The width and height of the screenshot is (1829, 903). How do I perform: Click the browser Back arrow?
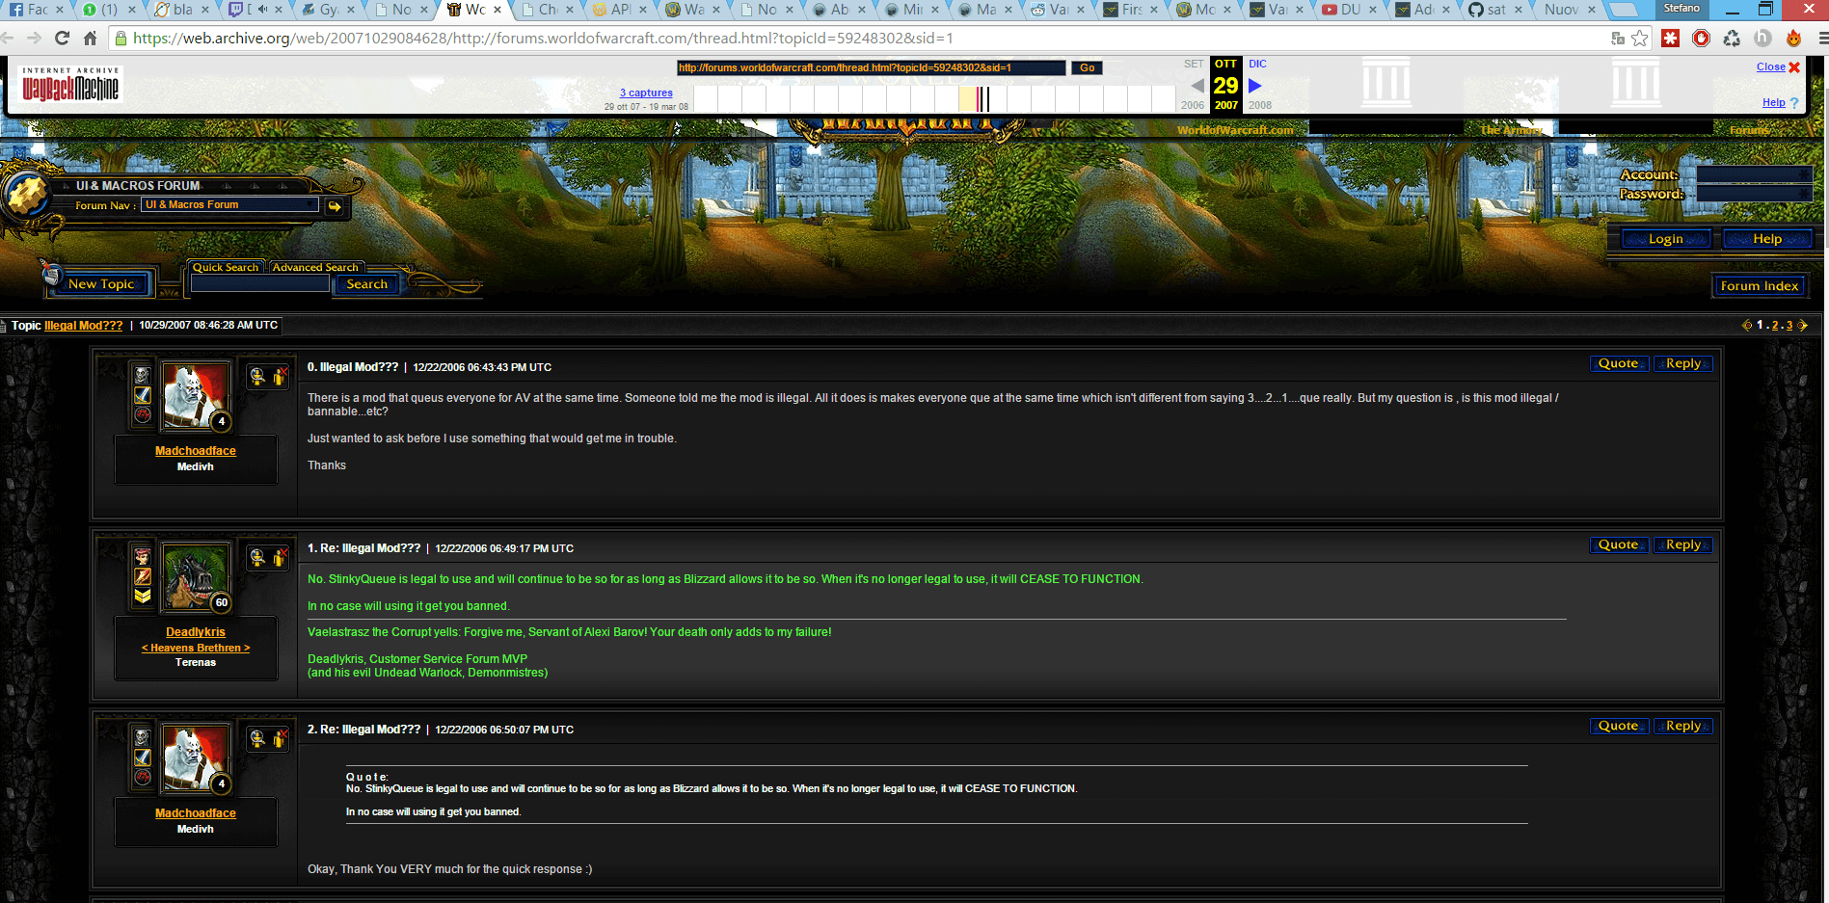point(8,39)
